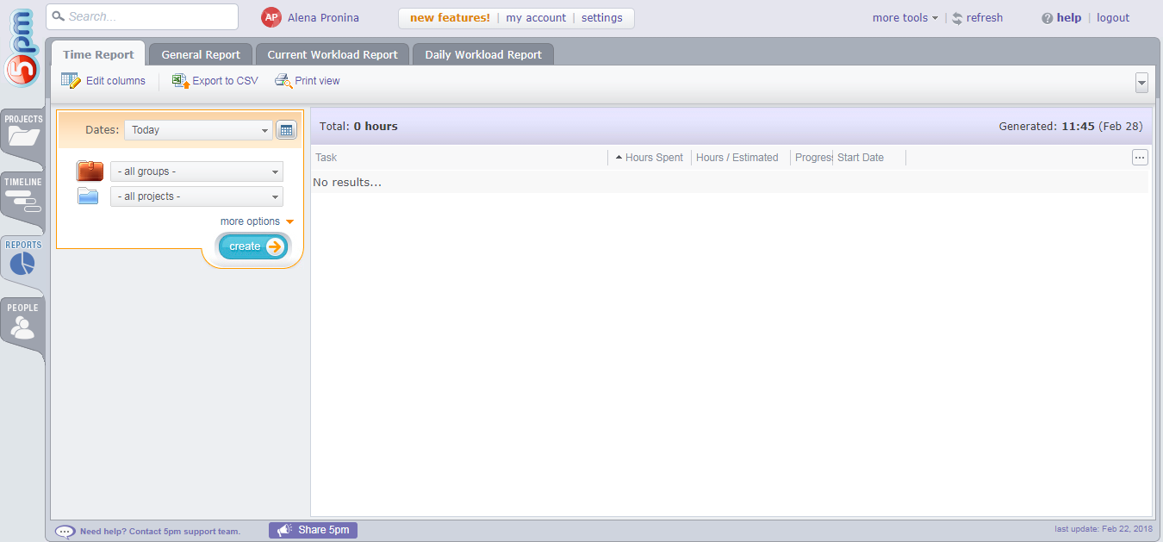The width and height of the screenshot is (1163, 542).
Task: Click the blue folder projects icon
Action: [89, 196]
